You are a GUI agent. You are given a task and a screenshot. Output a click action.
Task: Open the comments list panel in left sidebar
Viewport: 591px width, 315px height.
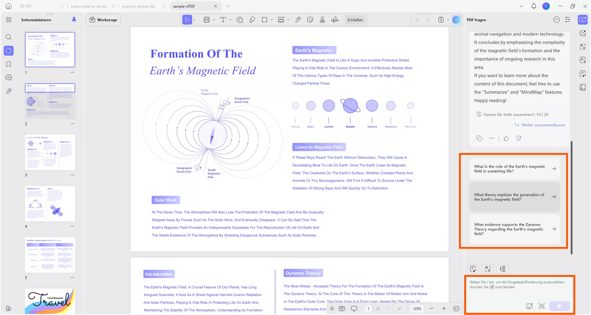(x=9, y=77)
